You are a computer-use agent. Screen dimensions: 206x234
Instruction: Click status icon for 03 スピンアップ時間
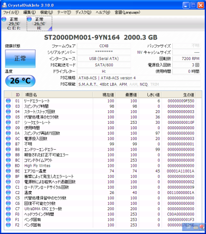tap(8, 106)
